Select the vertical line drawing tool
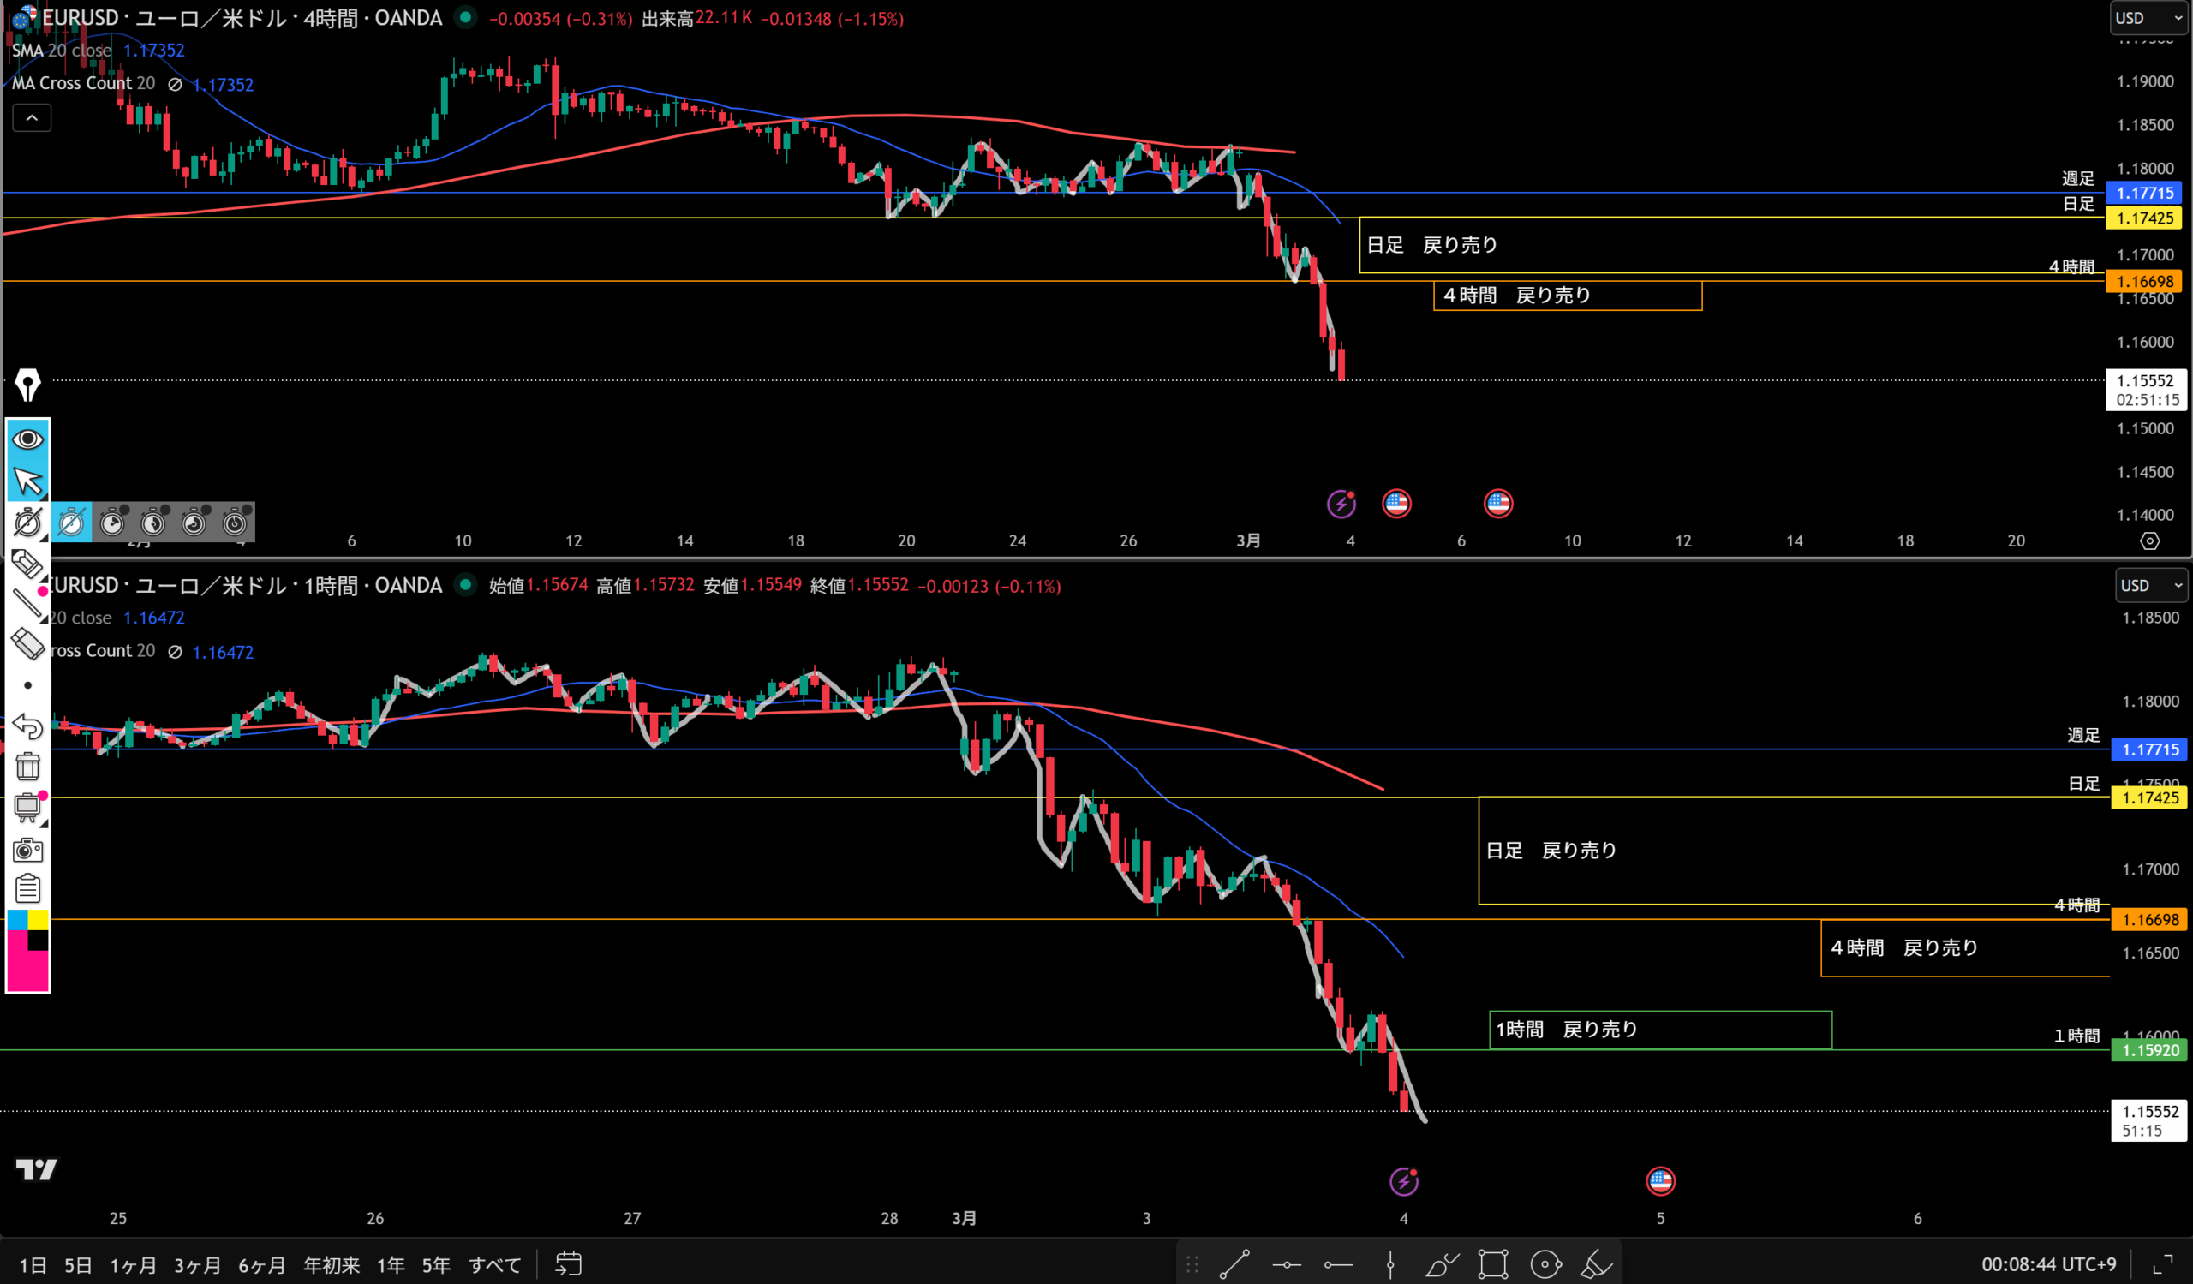2193x1284 pixels. pyautogui.click(x=1389, y=1264)
